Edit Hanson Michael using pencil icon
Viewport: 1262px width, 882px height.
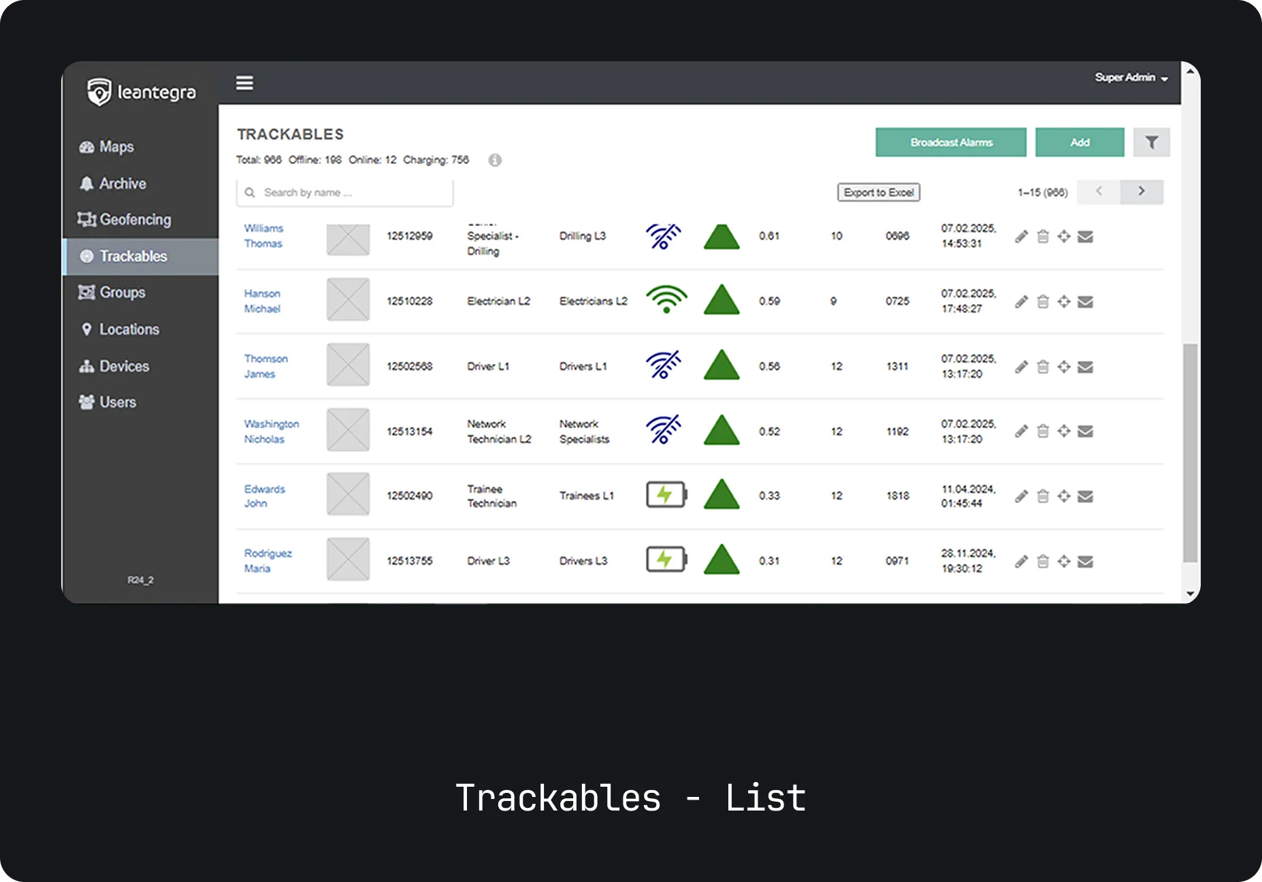click(x=1021, y=301)
